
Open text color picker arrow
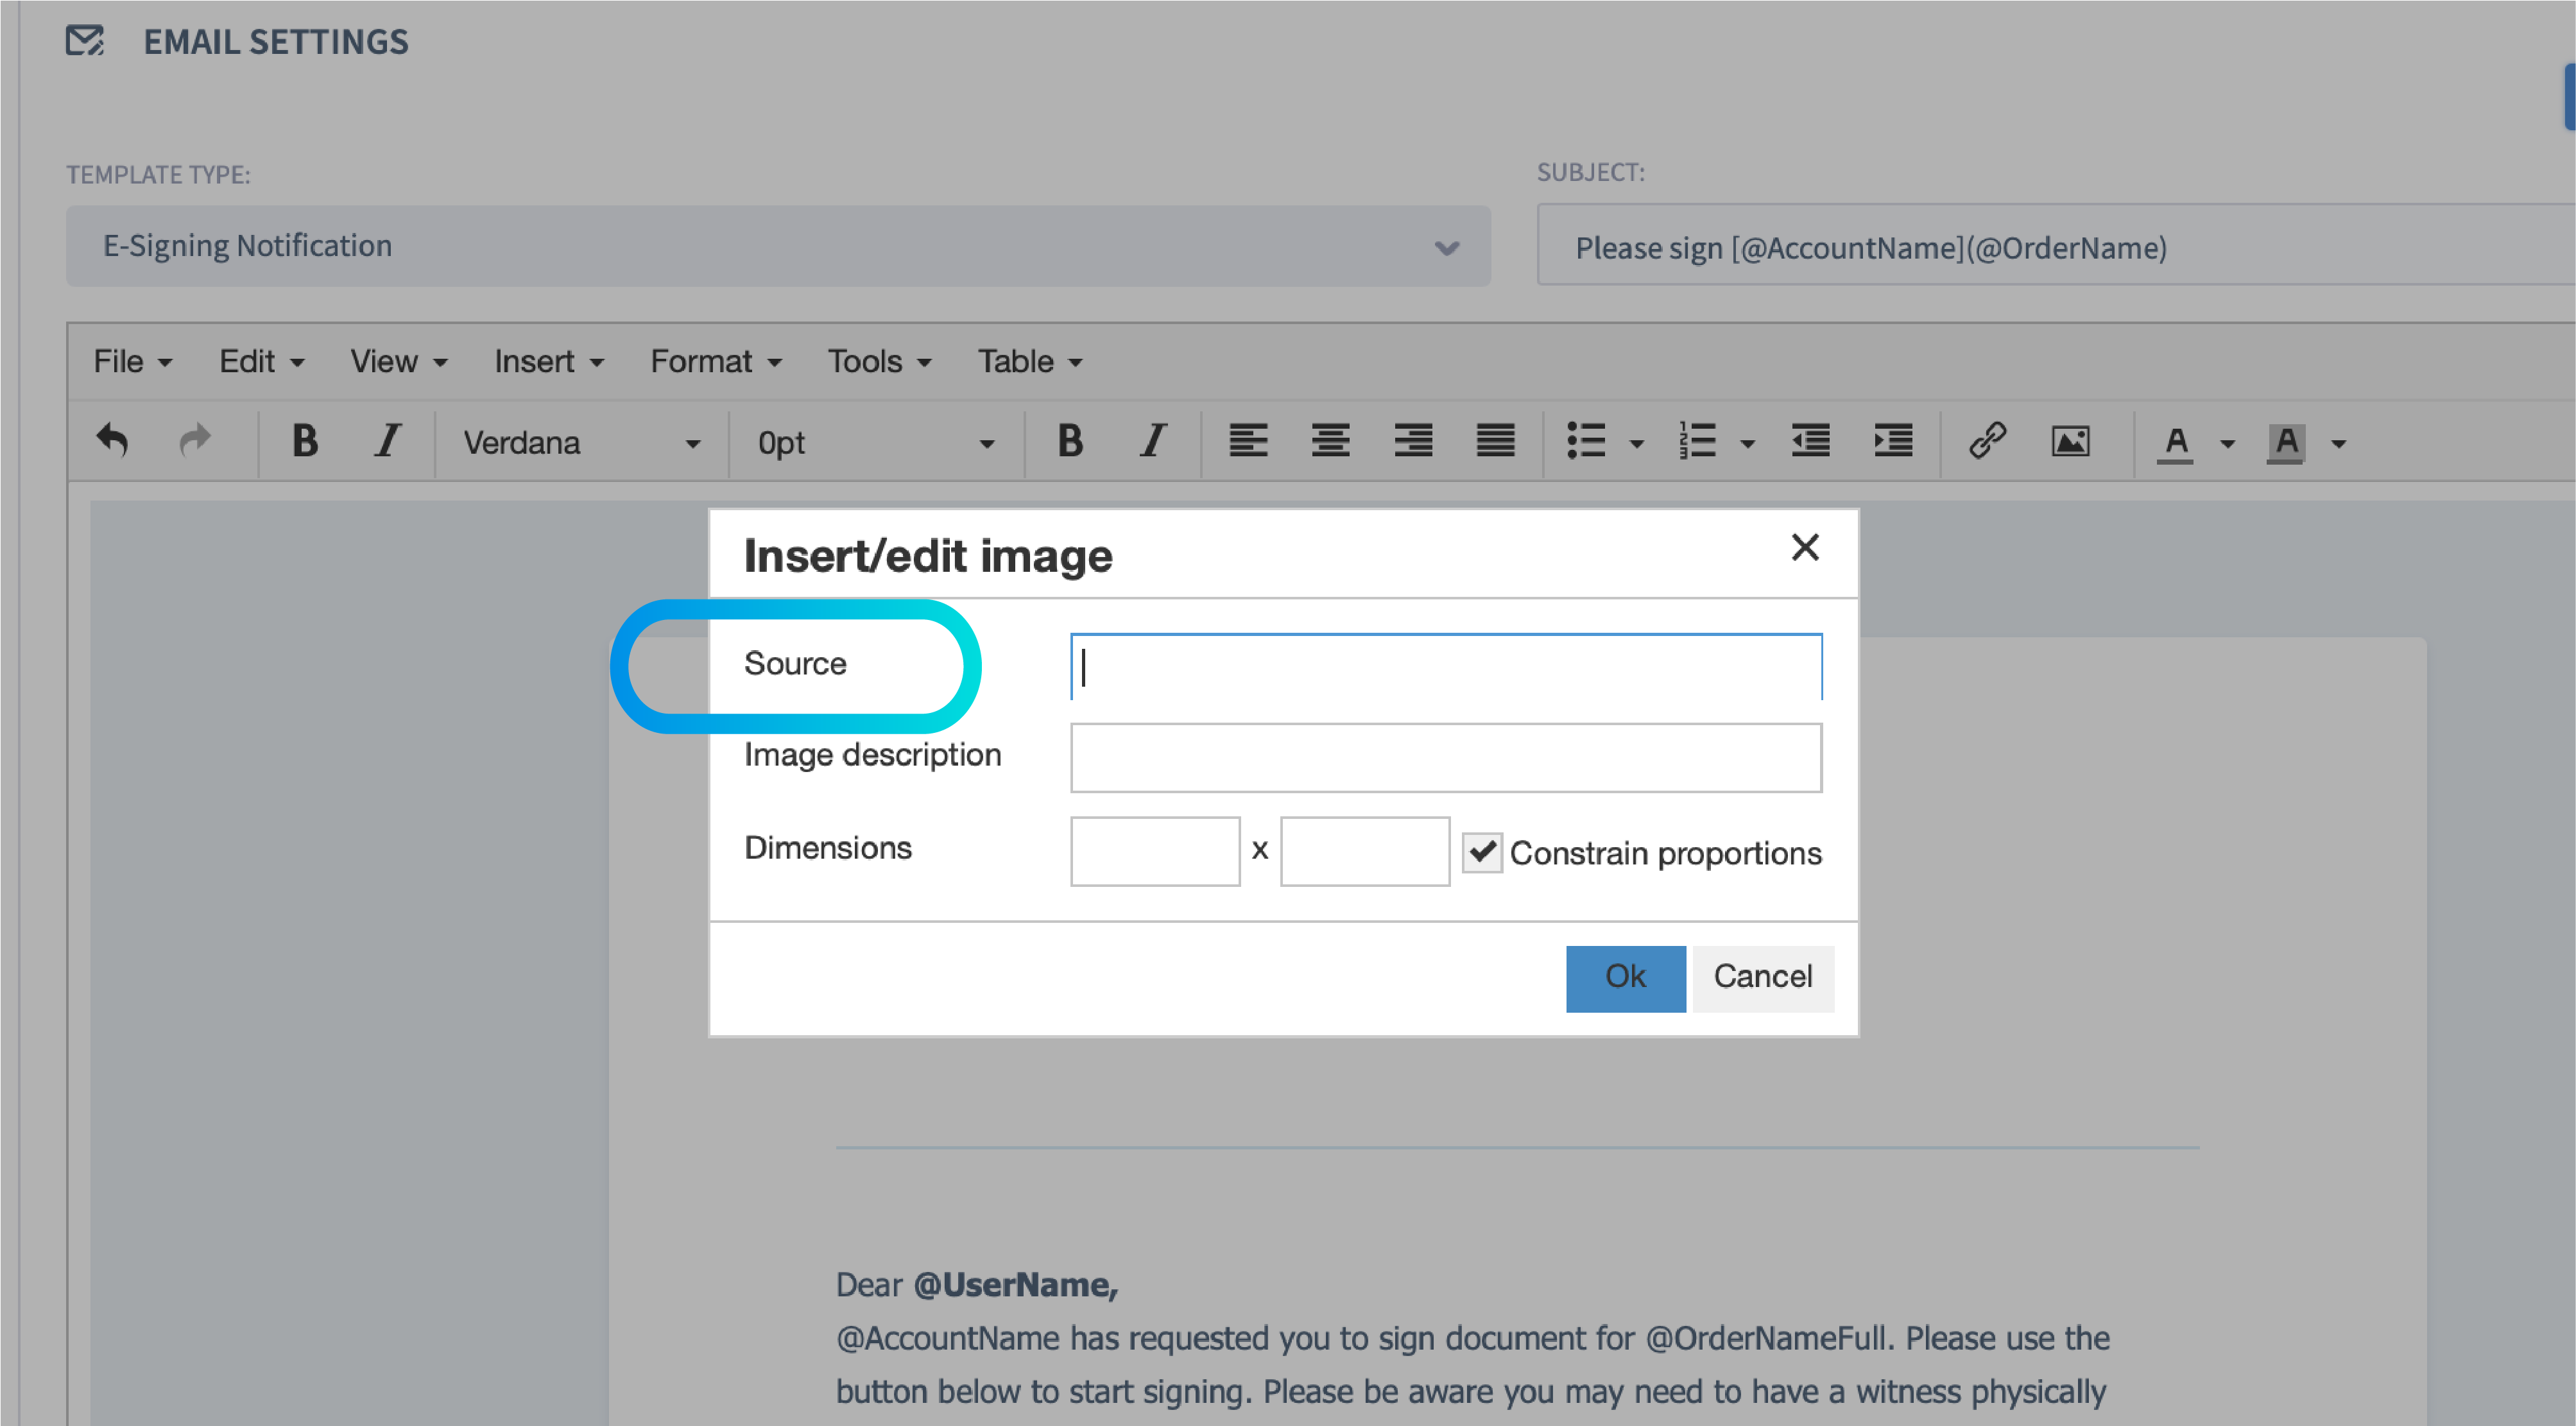pos(2227,443)
